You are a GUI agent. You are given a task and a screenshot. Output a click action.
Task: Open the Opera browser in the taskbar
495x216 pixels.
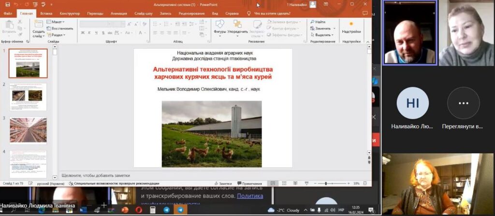(139, 210)
